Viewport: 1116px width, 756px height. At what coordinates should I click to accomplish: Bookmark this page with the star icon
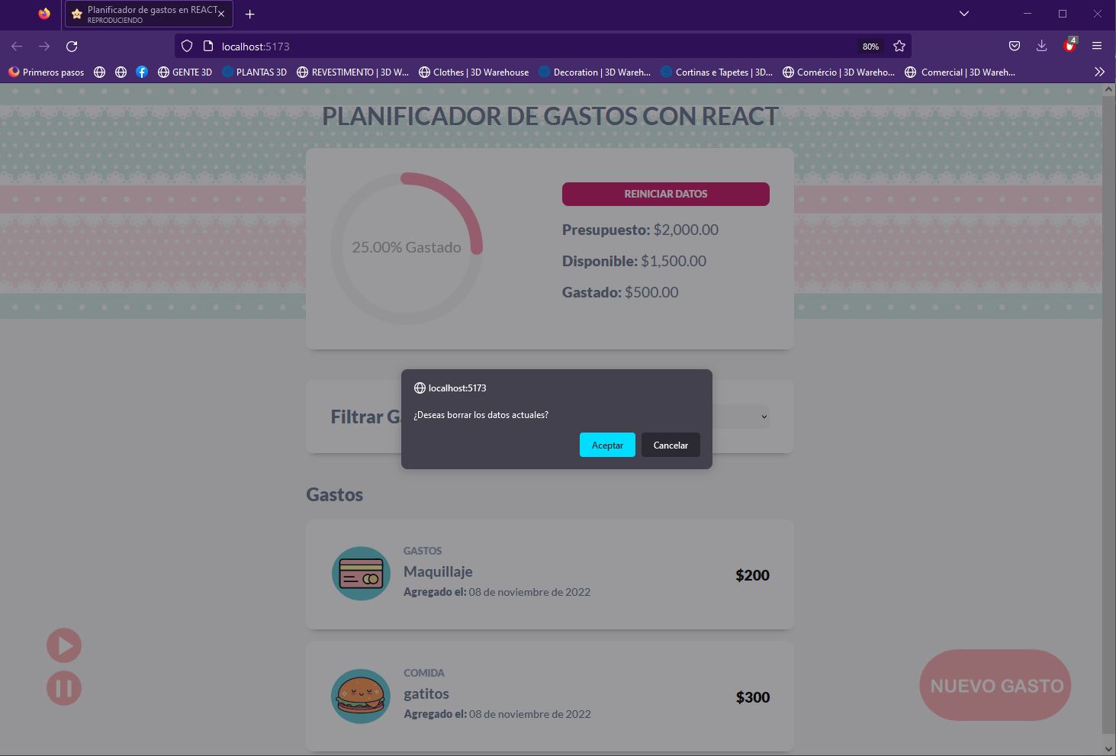tap(899, 47)
